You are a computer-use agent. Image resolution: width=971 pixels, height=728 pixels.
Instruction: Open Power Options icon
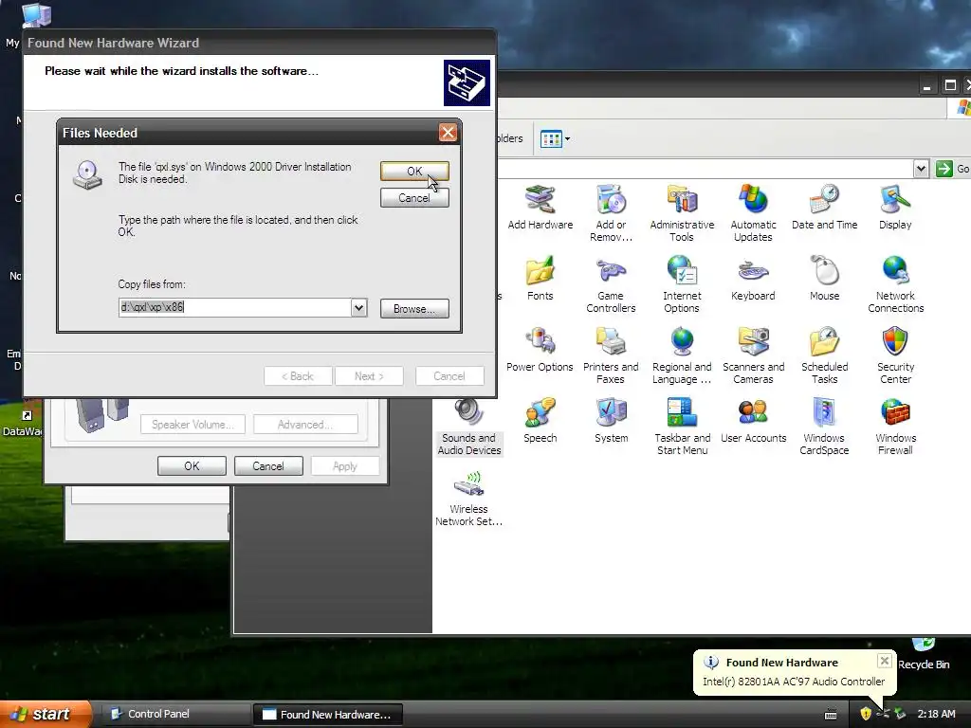540,350
